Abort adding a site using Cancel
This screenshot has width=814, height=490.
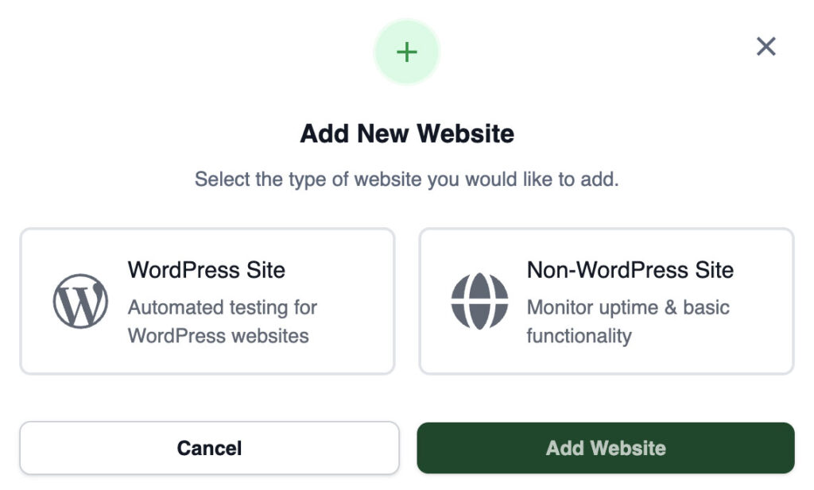click(x=209, y=448)
